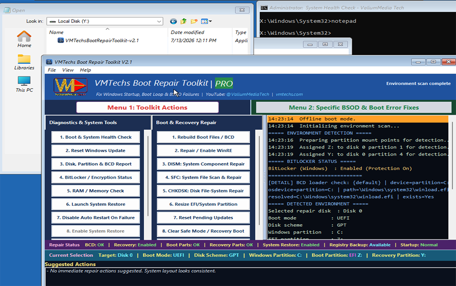Click 'Environment scan complete' status text
Image resolution: width=456 pixels, height=286 pixels.
(x=418, y=84)
